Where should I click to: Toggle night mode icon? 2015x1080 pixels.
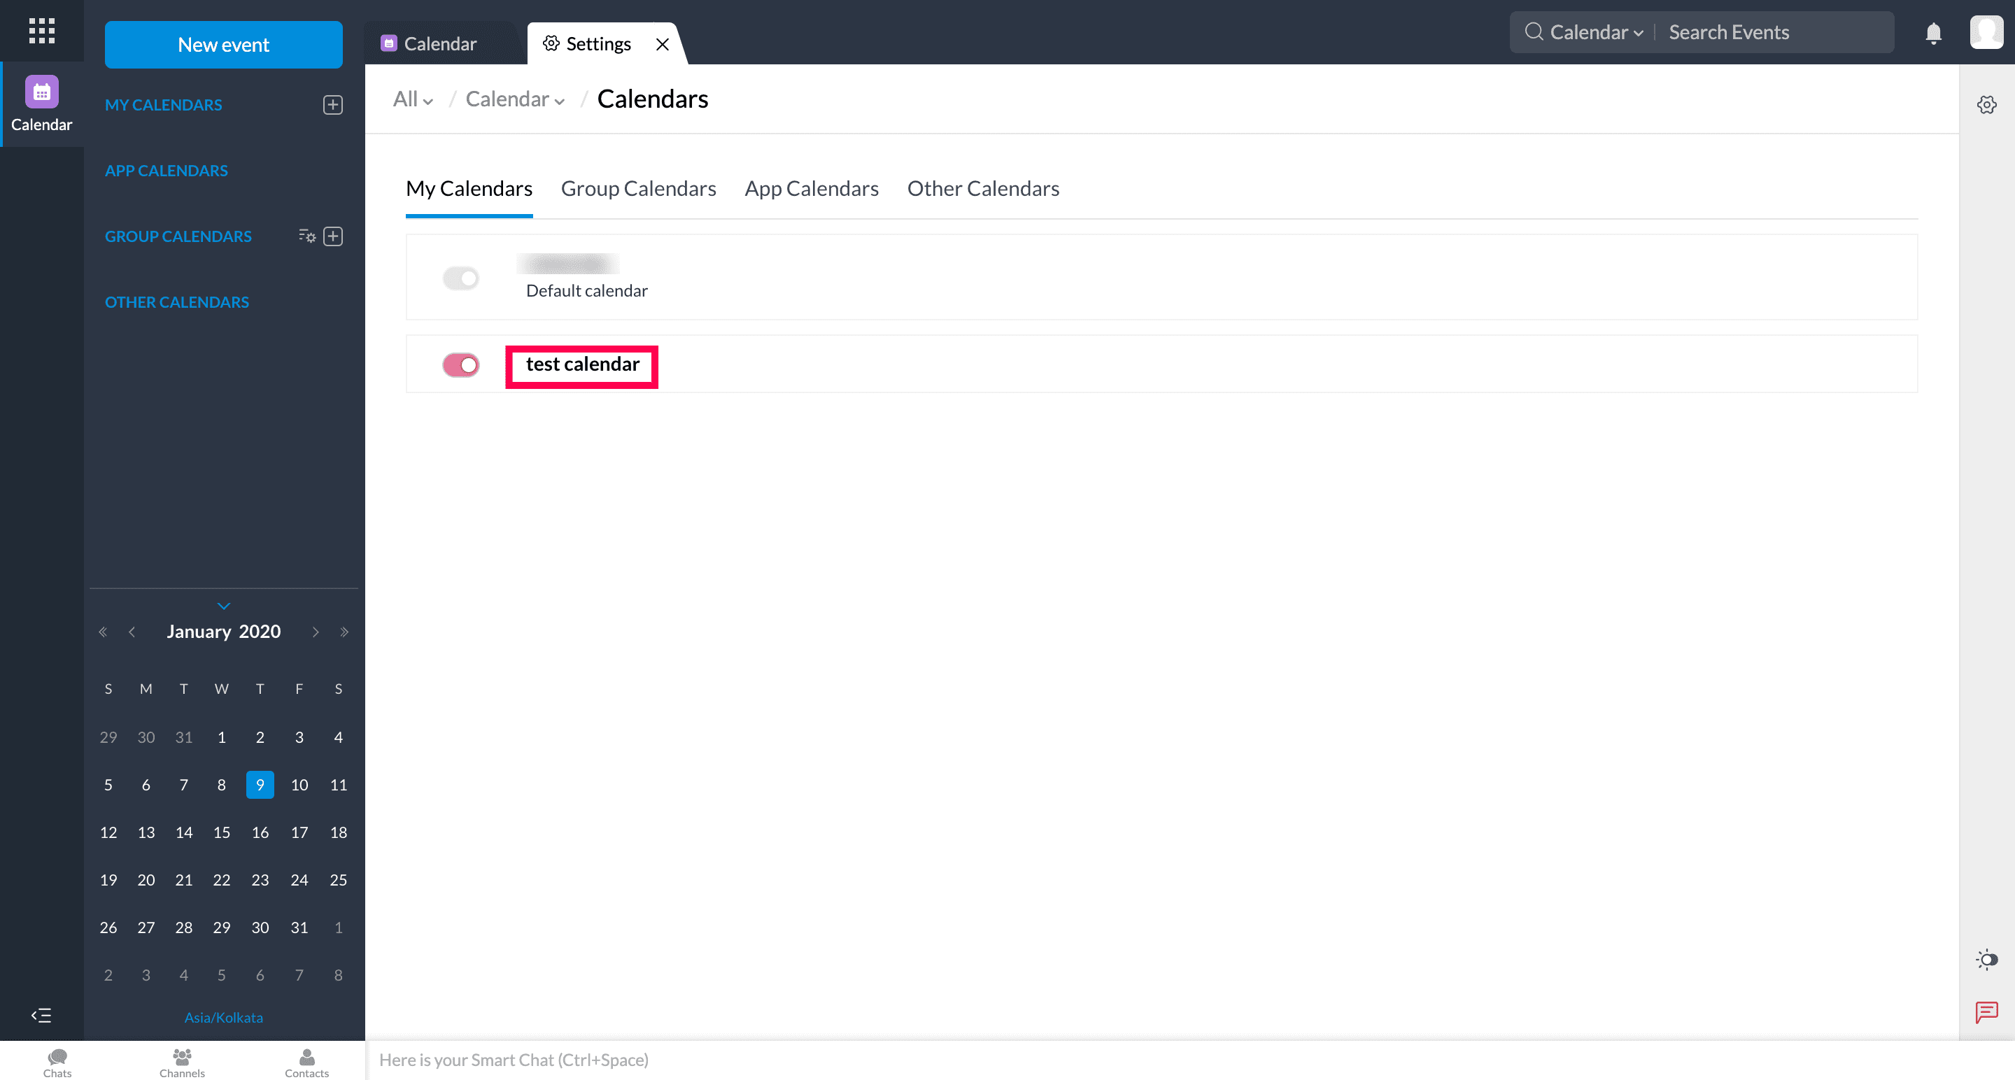tap(1986, 959)
